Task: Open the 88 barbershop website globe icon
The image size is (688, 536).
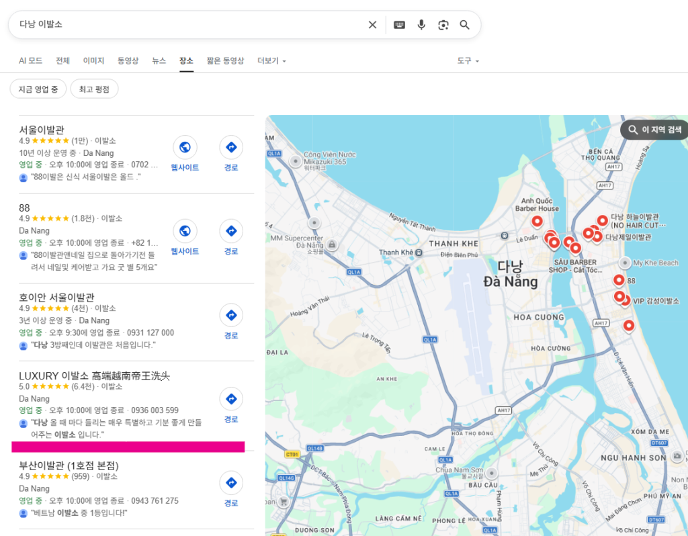Action: [185, 230]
